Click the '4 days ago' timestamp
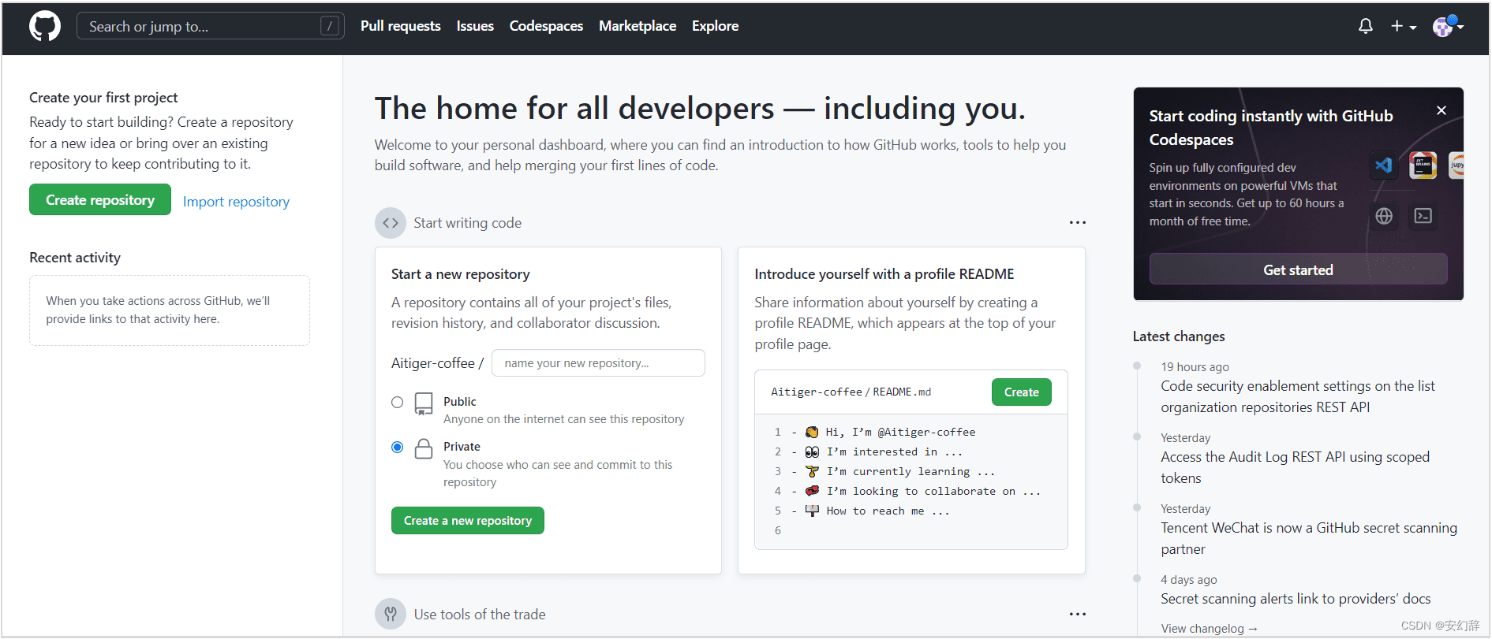The width and height of the screenshot is (1492, 639). click(1188, 580)
